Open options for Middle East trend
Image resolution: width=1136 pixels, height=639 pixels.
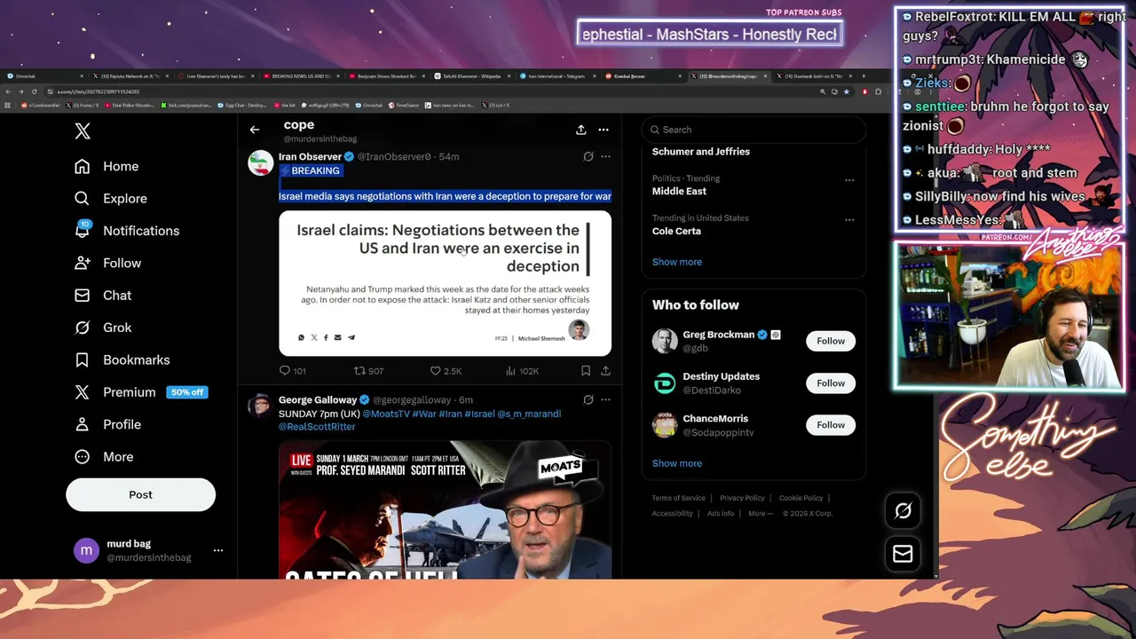click(849, 180)
